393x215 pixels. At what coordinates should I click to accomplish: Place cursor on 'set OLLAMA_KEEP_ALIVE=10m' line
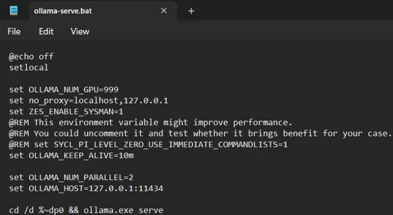point(71,156)
